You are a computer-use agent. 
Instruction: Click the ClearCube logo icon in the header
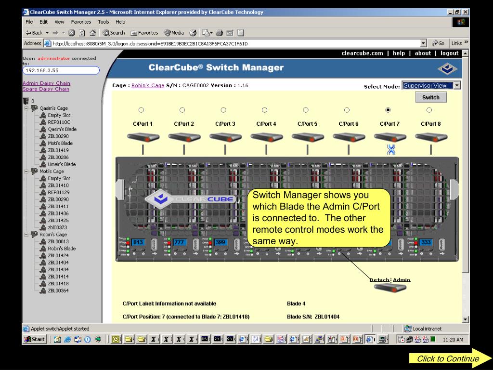pyautogui.click(x=447, y=68)
